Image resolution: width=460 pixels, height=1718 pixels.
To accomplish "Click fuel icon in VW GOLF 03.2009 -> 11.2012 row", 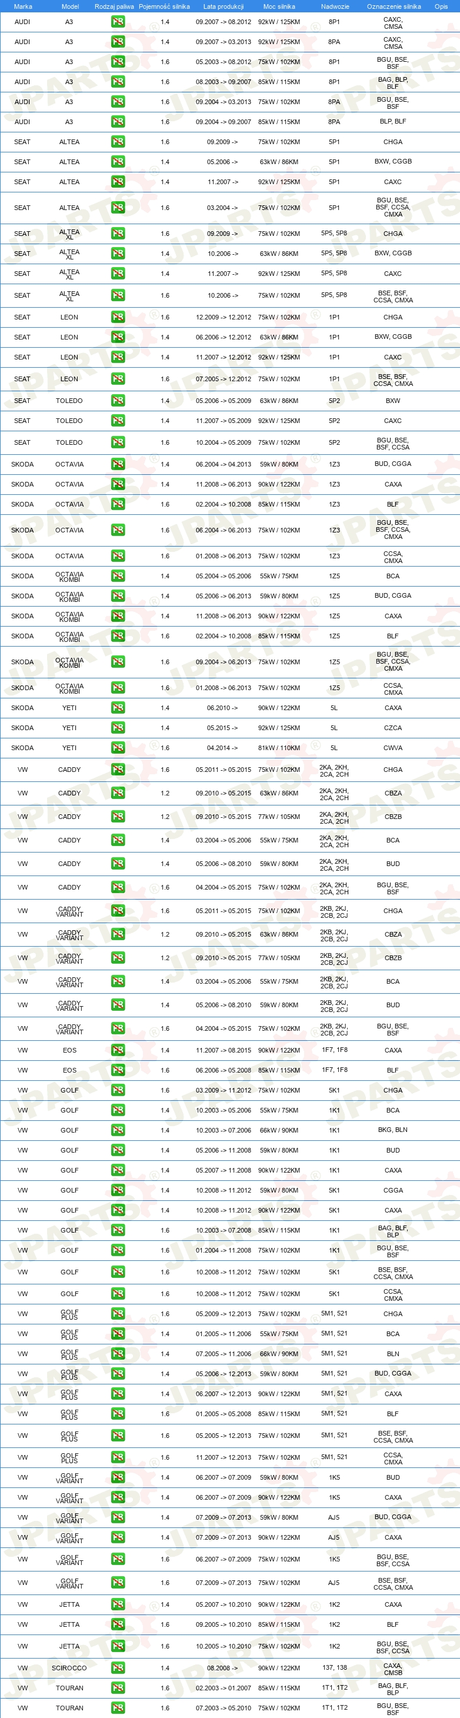I will [118, 1090].
